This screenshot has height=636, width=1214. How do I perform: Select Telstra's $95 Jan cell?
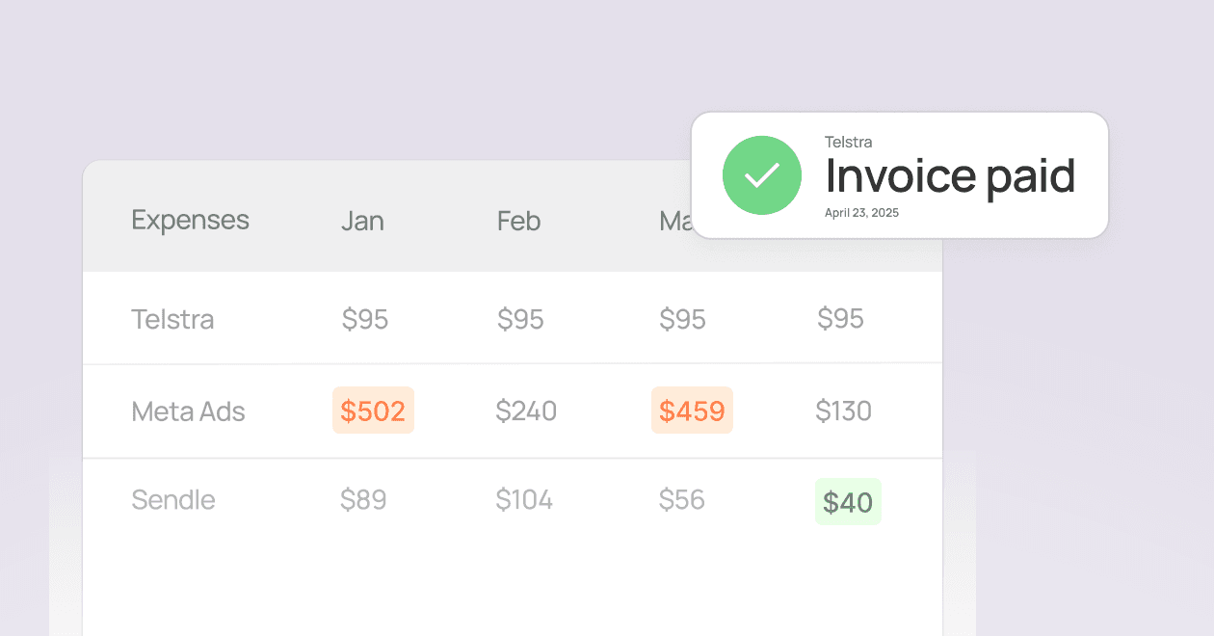tap(365, 319)
